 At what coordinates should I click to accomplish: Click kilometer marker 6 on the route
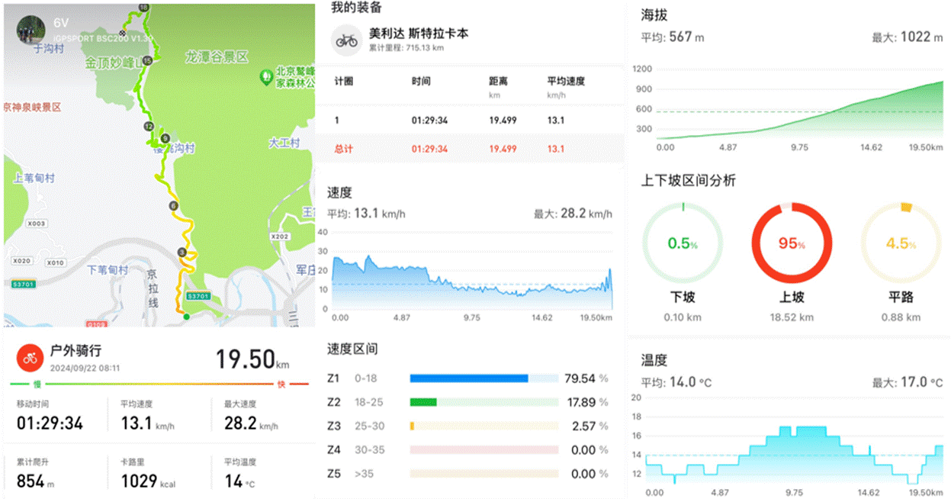(x=174, y=206)
